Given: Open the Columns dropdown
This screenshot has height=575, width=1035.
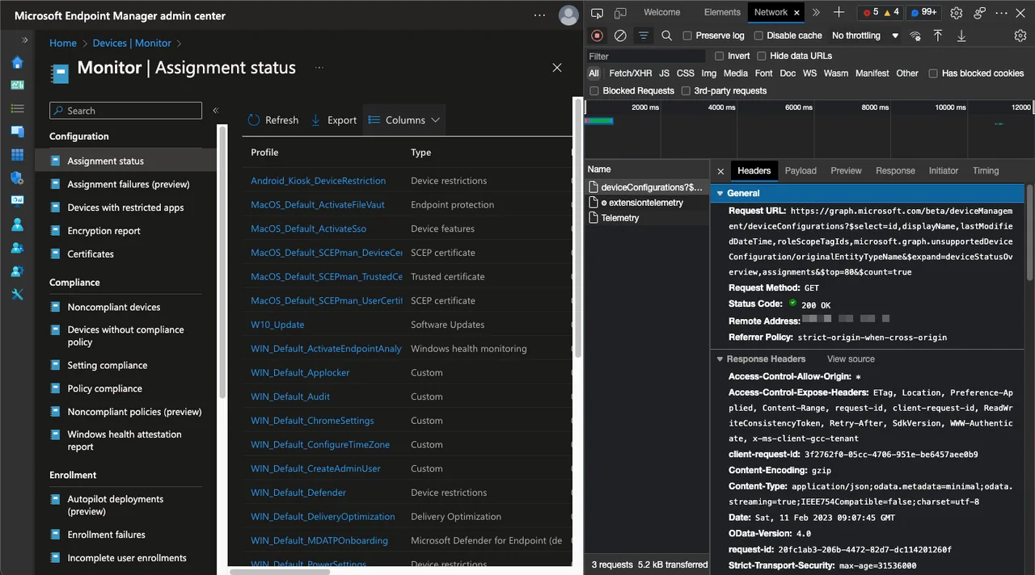Looking at the screenshot, I should (403, 120).
